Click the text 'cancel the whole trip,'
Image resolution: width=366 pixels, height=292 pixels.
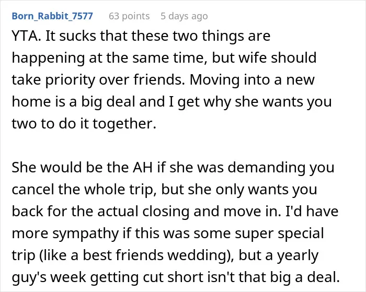coord(84,190)
